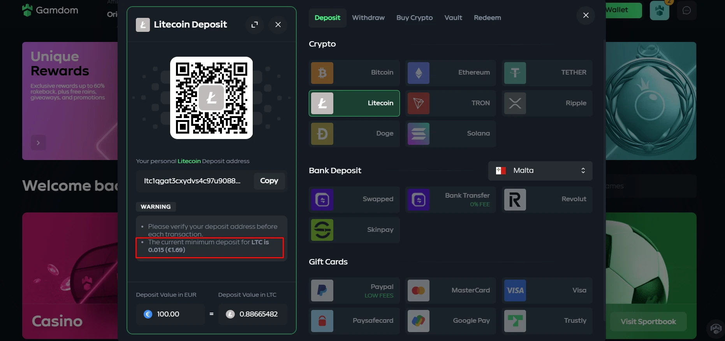Choose MasterCard gift card option

[450, 291]
